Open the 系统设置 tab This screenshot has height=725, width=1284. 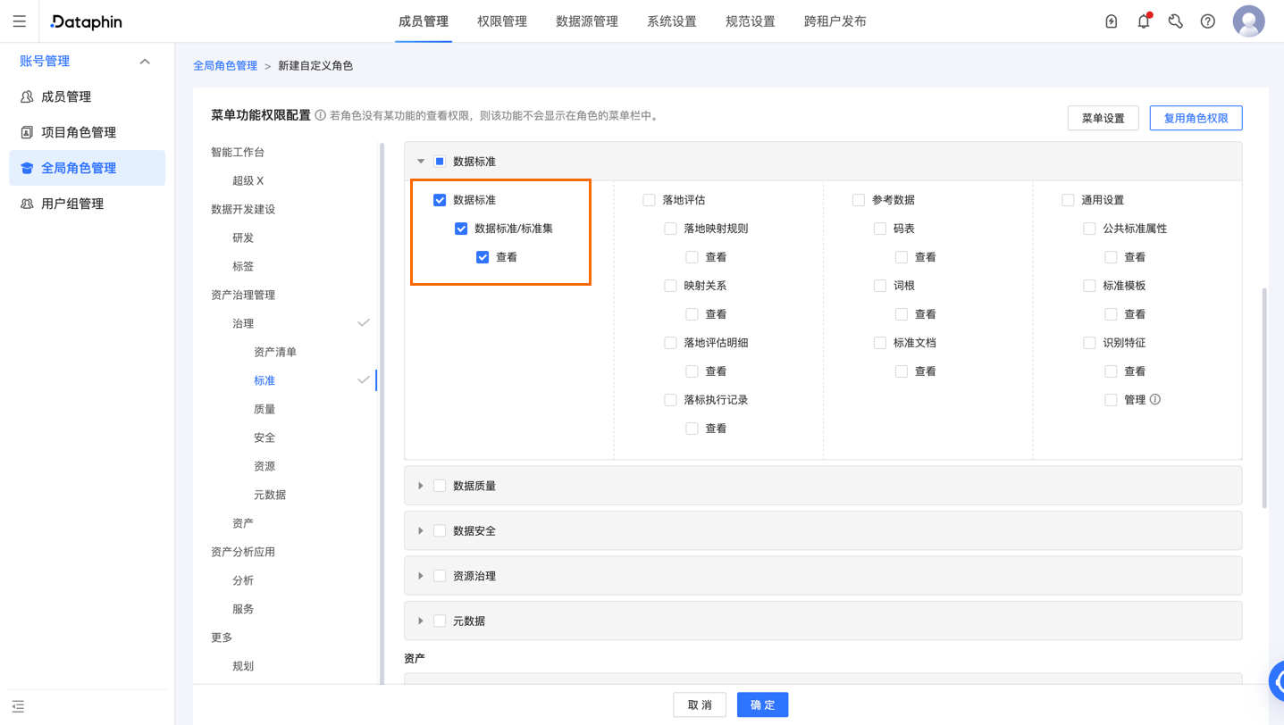672,21
